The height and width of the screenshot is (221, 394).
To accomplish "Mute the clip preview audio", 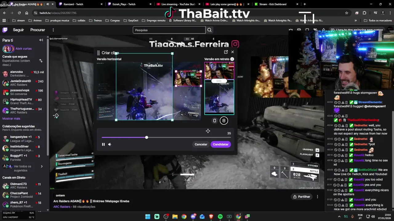I will [x=110, y=144].
